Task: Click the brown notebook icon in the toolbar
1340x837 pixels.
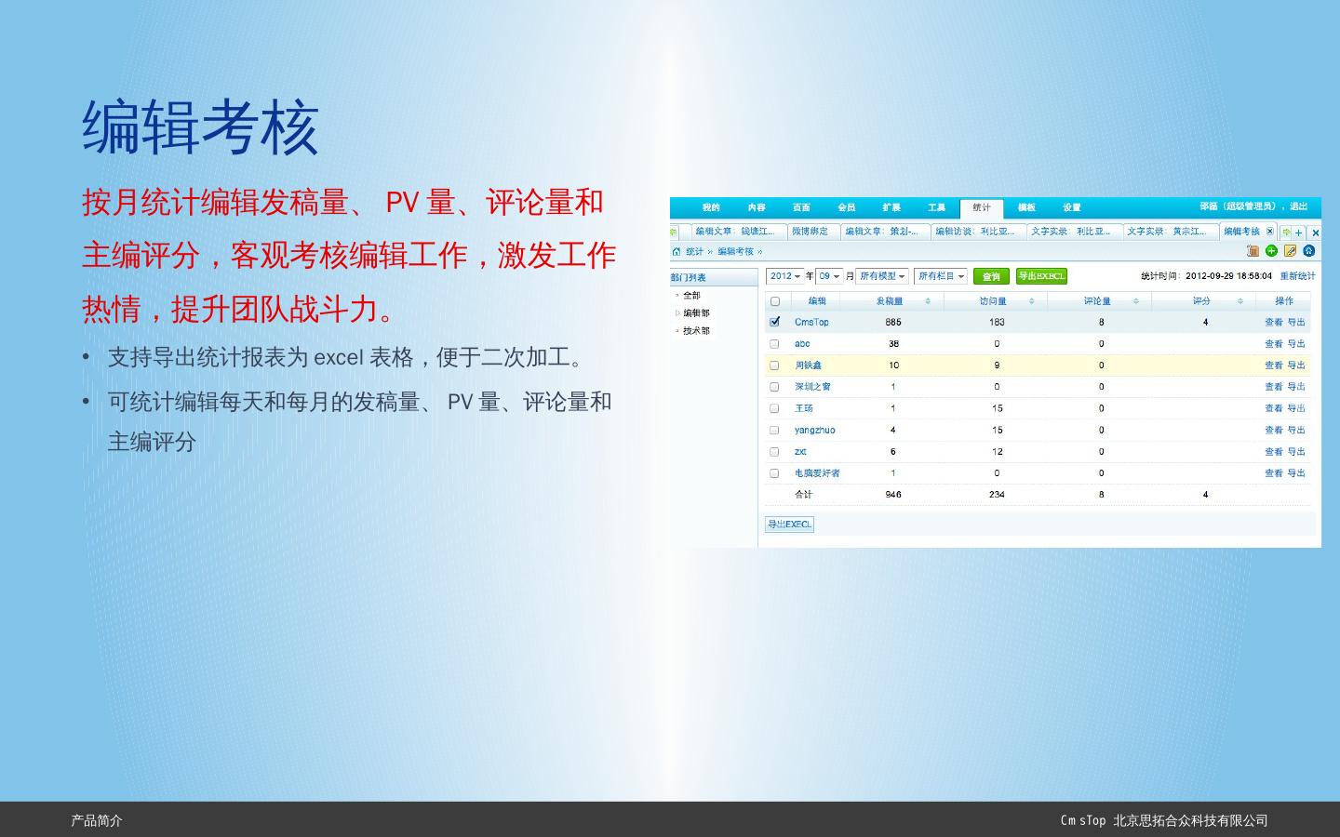Action: (x=1253, y=250)
